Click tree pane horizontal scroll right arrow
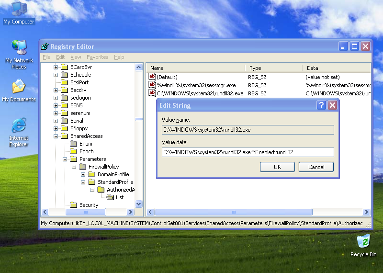 tap(130, 212)
